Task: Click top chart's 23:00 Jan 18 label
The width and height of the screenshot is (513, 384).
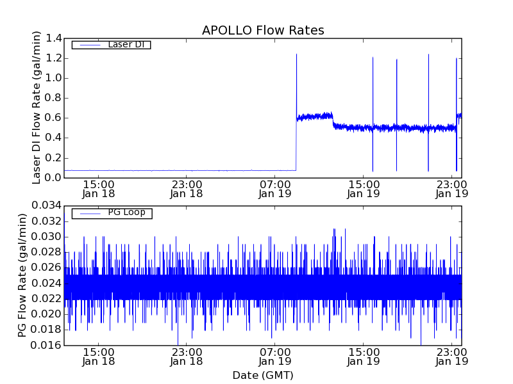Action: 187,189
